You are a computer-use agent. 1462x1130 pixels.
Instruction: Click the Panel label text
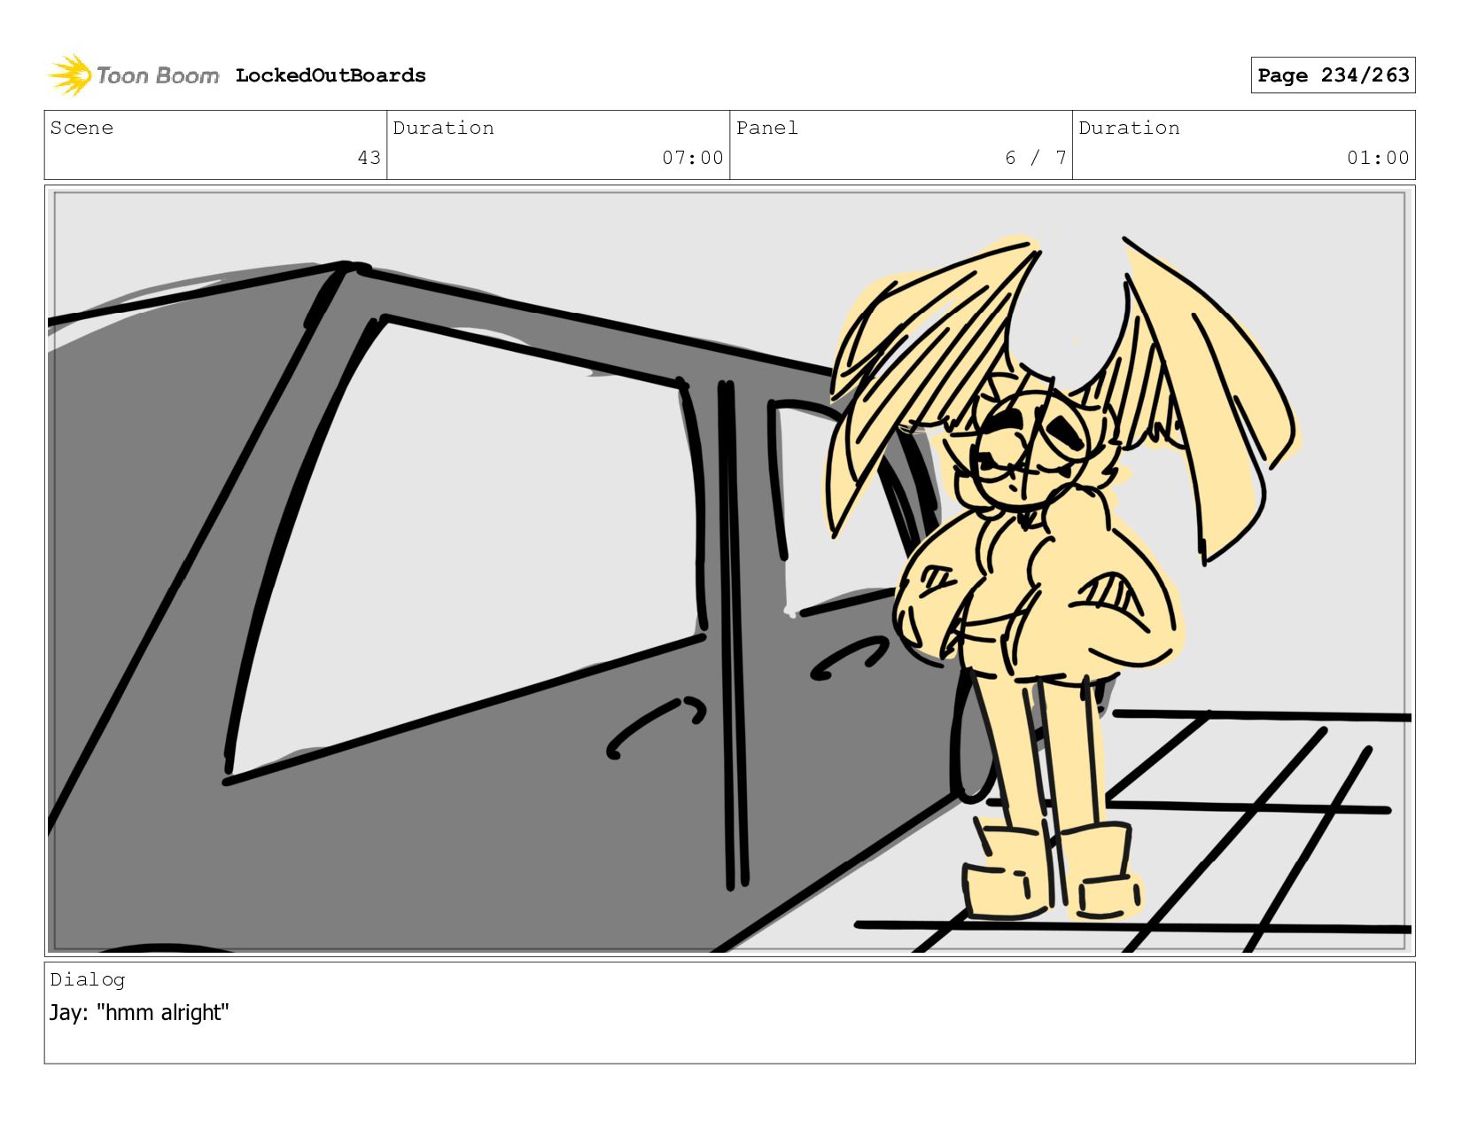[x=767, y=128]
